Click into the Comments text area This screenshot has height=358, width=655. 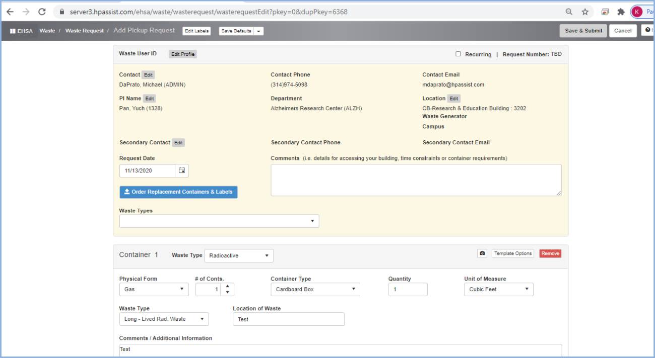pos(416,180)
